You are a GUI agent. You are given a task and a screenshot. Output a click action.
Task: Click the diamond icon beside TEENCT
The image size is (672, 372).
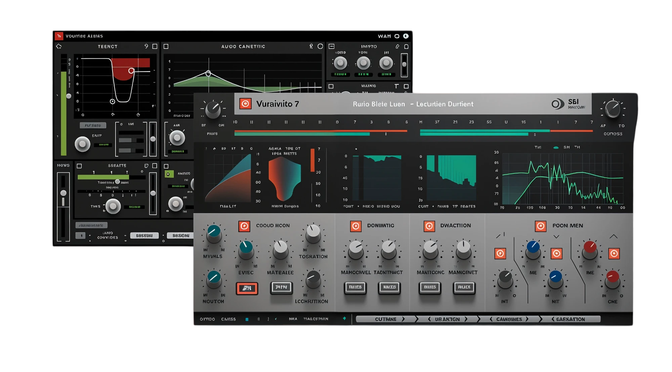(59, 46)
